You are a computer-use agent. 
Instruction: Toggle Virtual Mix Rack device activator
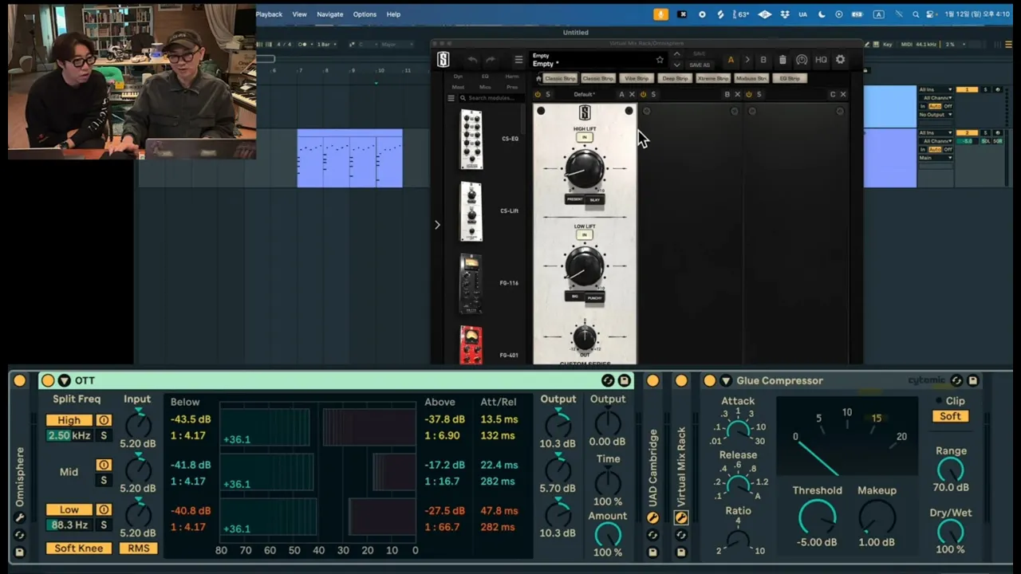pyautogui.click(x=681, y=381)
